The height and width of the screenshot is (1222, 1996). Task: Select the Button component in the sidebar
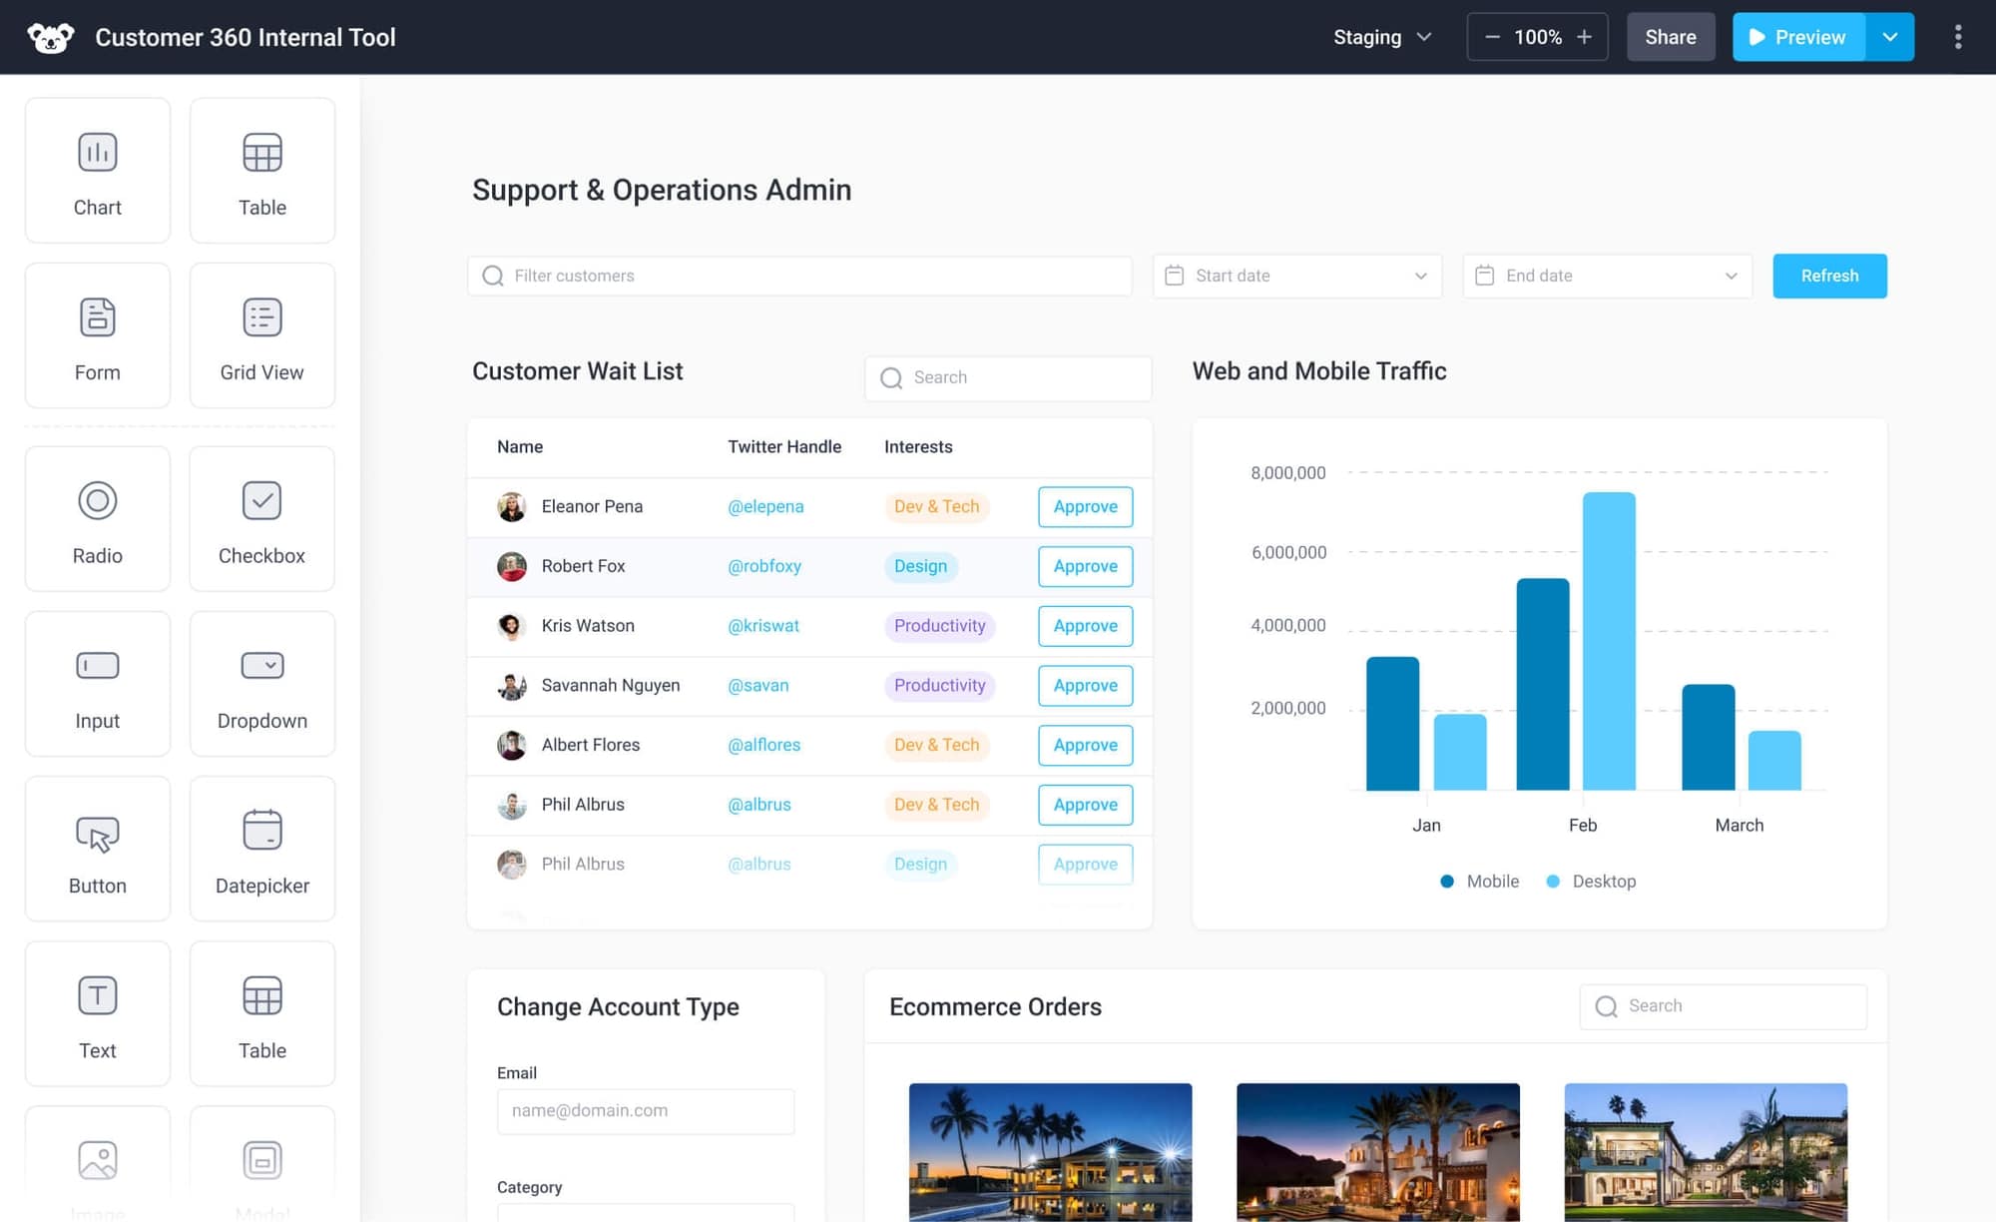coord(97,849)
